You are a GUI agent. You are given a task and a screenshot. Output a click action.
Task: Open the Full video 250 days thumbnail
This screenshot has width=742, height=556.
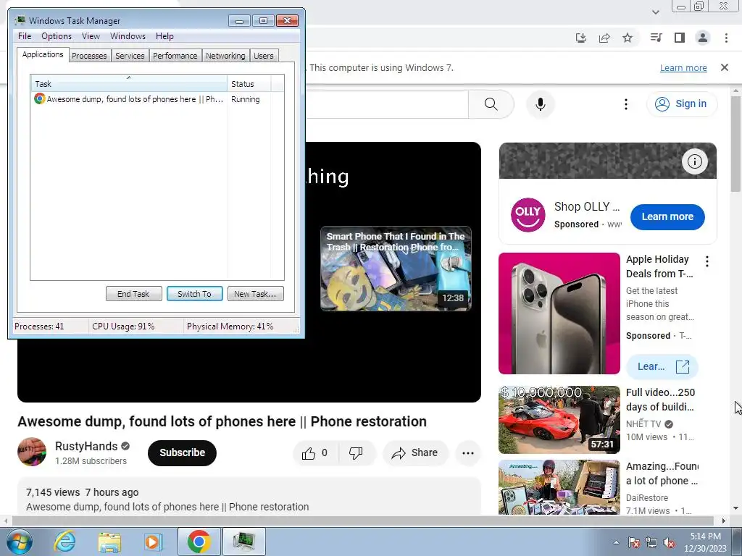tap(559, 420)
